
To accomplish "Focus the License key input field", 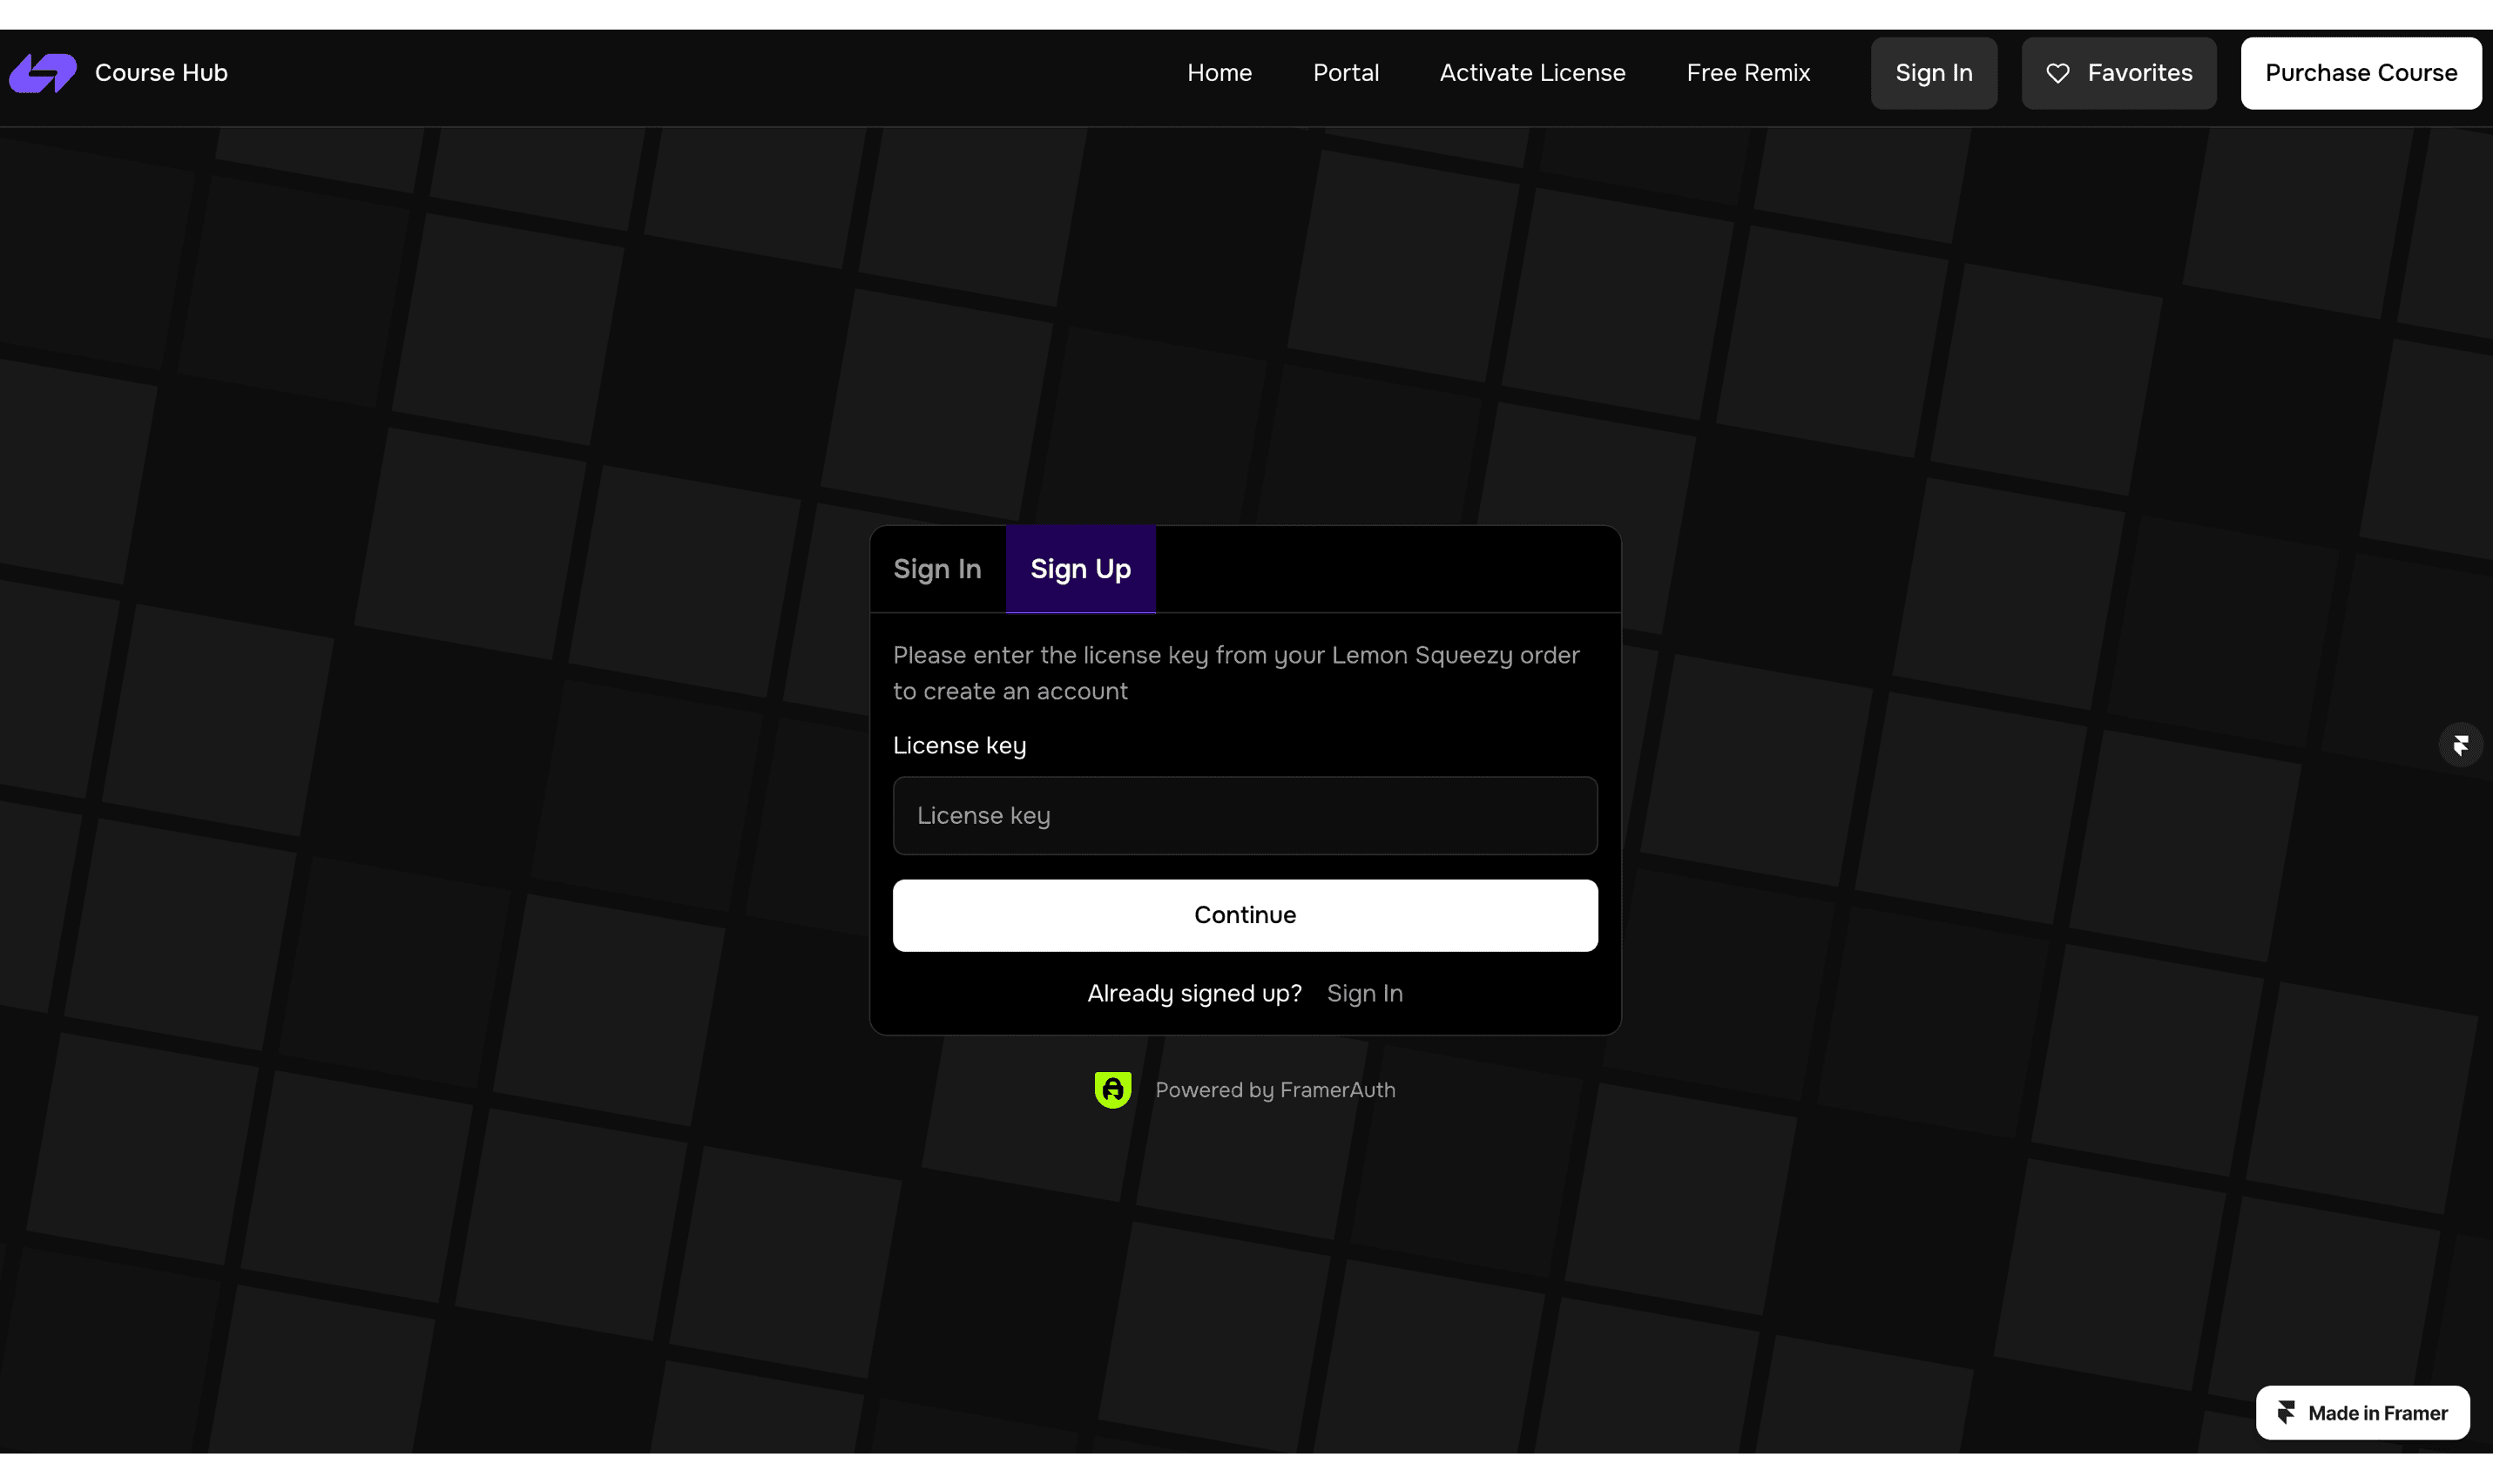I will tap(1244, 816).
